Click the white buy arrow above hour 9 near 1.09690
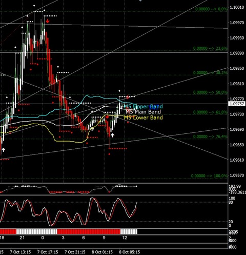 tap(112, 135)
